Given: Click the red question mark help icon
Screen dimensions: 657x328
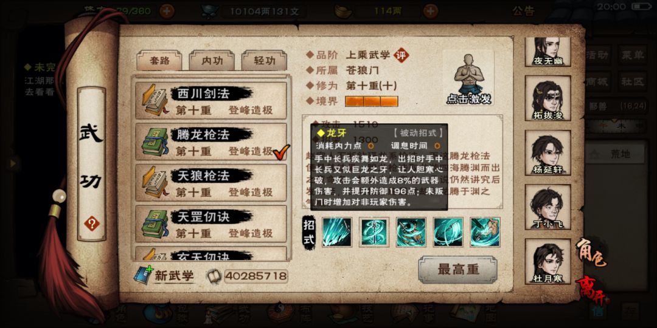Looking at the screenshot, I should coord(91,224).
